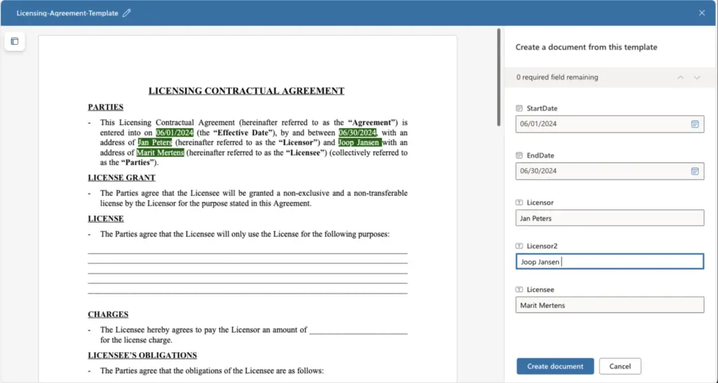
Task: Jump to previous field with up chevron
Action: [x=680, y=77]
